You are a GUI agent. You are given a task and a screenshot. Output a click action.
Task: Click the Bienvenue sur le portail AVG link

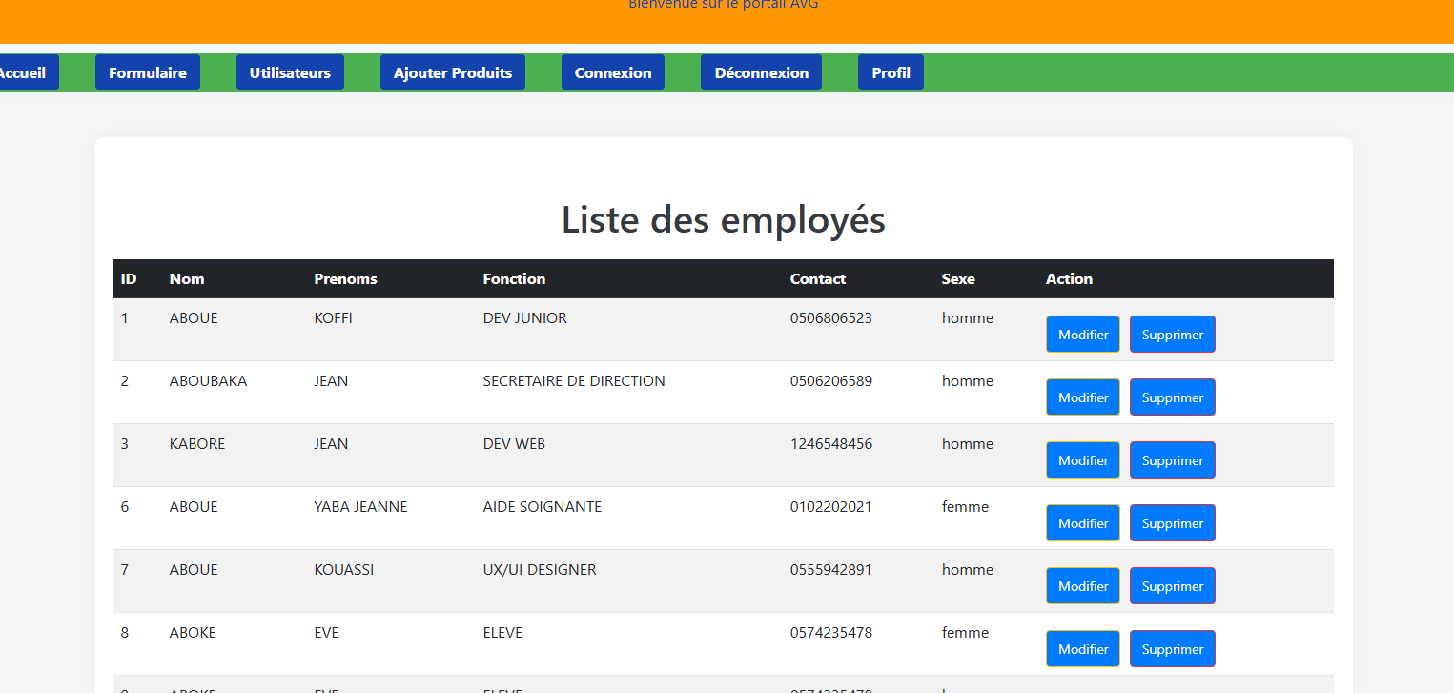tap(723, 5)
